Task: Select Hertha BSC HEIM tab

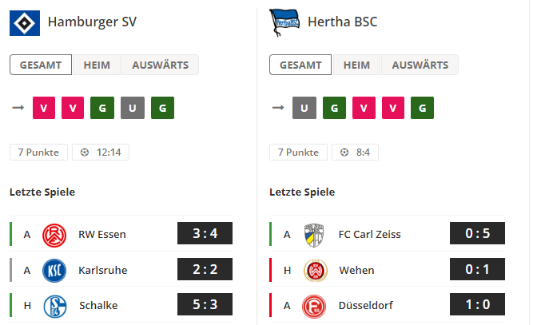Action: click(356, 65)
